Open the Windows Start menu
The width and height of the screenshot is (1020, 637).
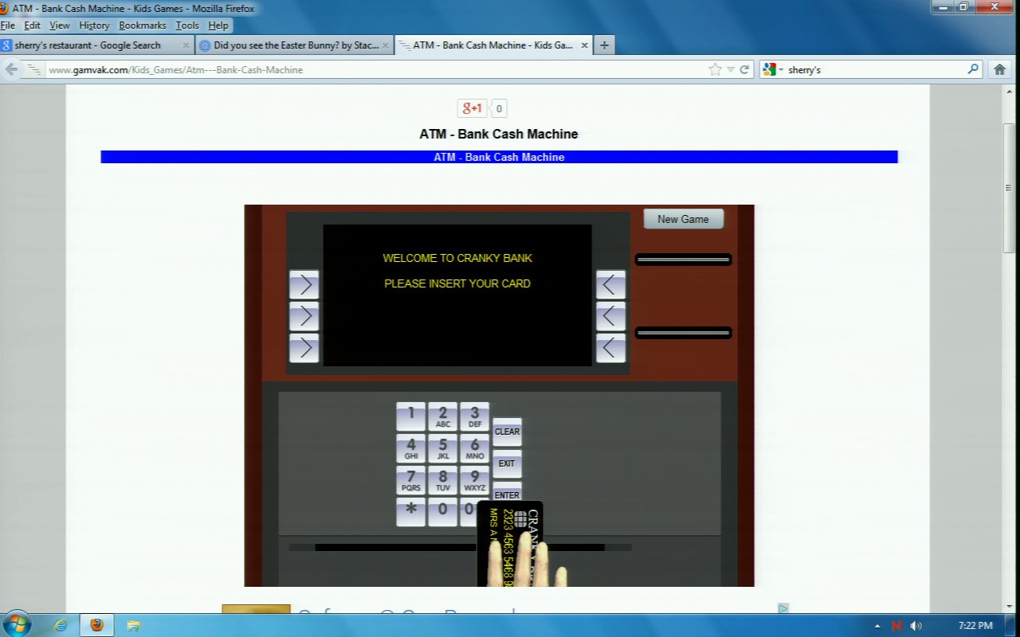pos(16,624)
